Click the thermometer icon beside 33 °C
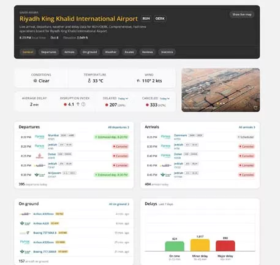Viewport: 280px width, 265px height. (89, 81)
